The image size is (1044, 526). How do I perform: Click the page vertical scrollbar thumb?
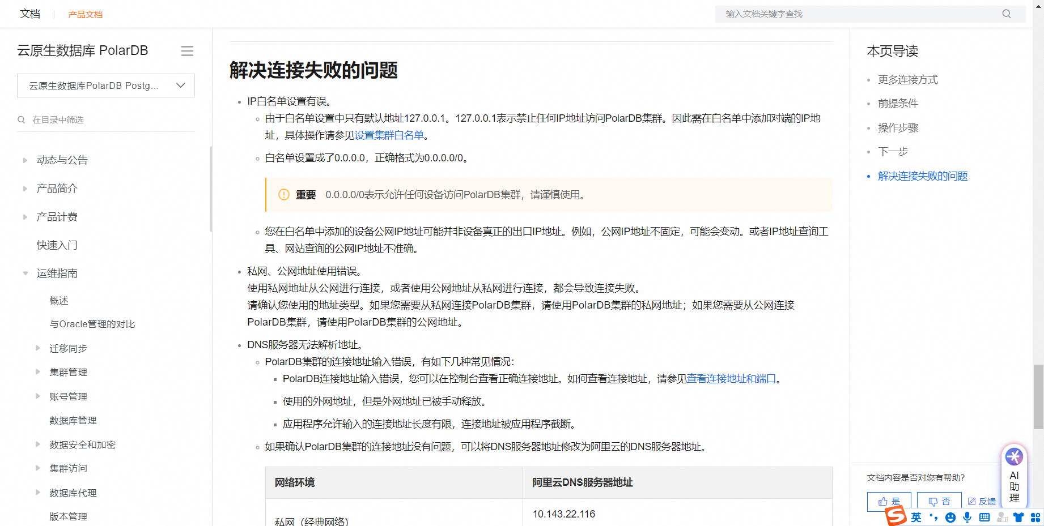(x=1038, y=397)
